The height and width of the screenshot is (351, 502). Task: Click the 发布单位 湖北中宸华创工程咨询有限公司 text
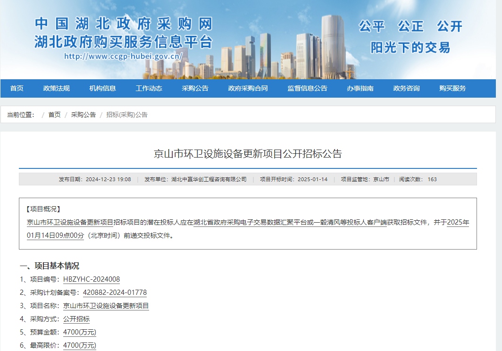[195, 179]
